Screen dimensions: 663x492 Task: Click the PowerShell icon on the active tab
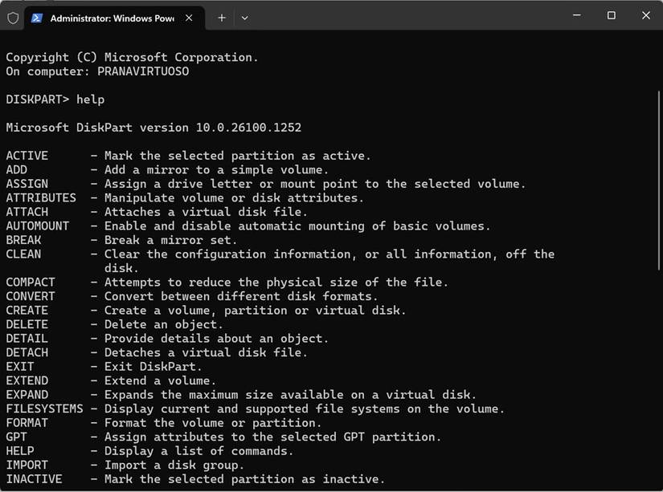point(37,17)
